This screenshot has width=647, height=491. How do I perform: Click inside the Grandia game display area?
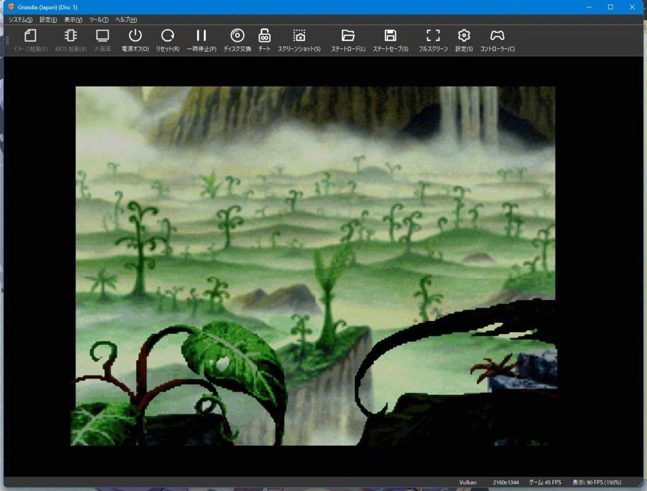316,266
